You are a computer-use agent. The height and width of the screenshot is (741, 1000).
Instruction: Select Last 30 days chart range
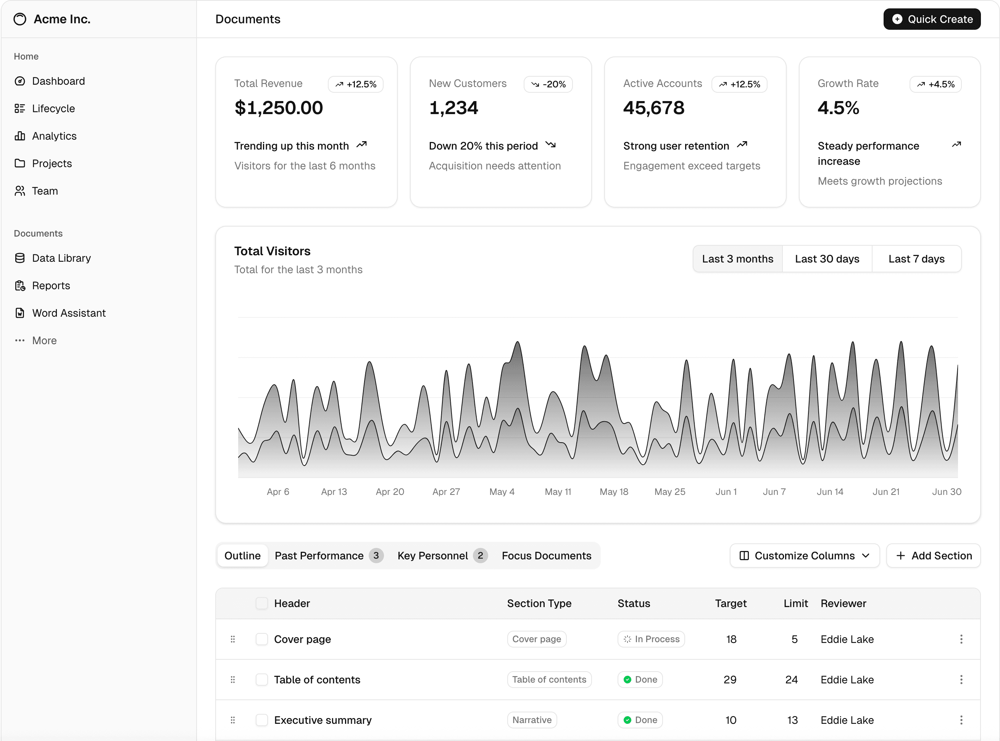(x=826, y=259)
